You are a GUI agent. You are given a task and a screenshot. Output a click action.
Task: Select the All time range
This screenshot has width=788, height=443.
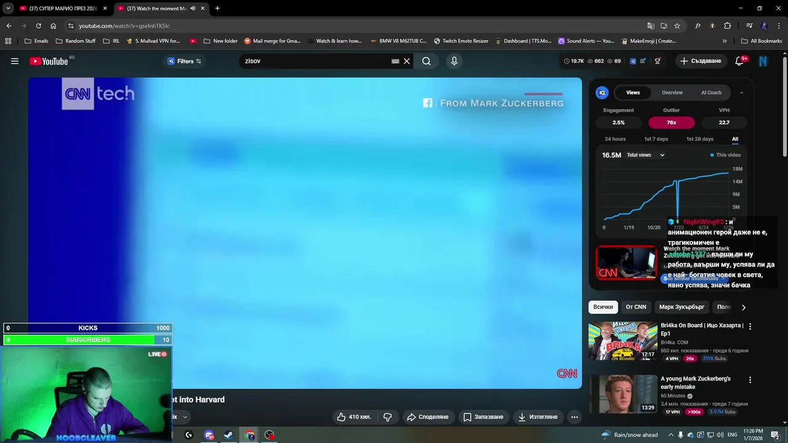click(735, 139)
